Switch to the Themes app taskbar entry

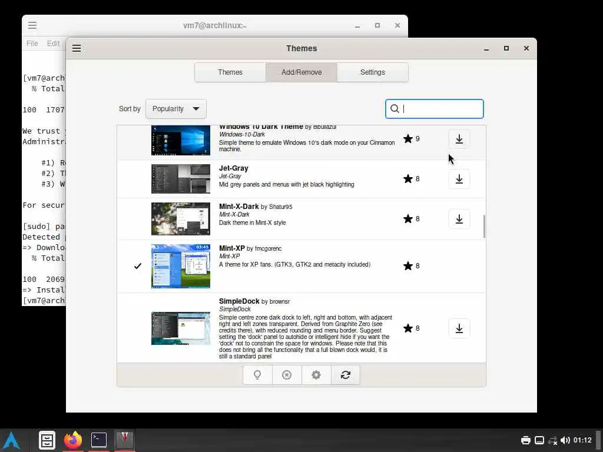click(125, 440)
